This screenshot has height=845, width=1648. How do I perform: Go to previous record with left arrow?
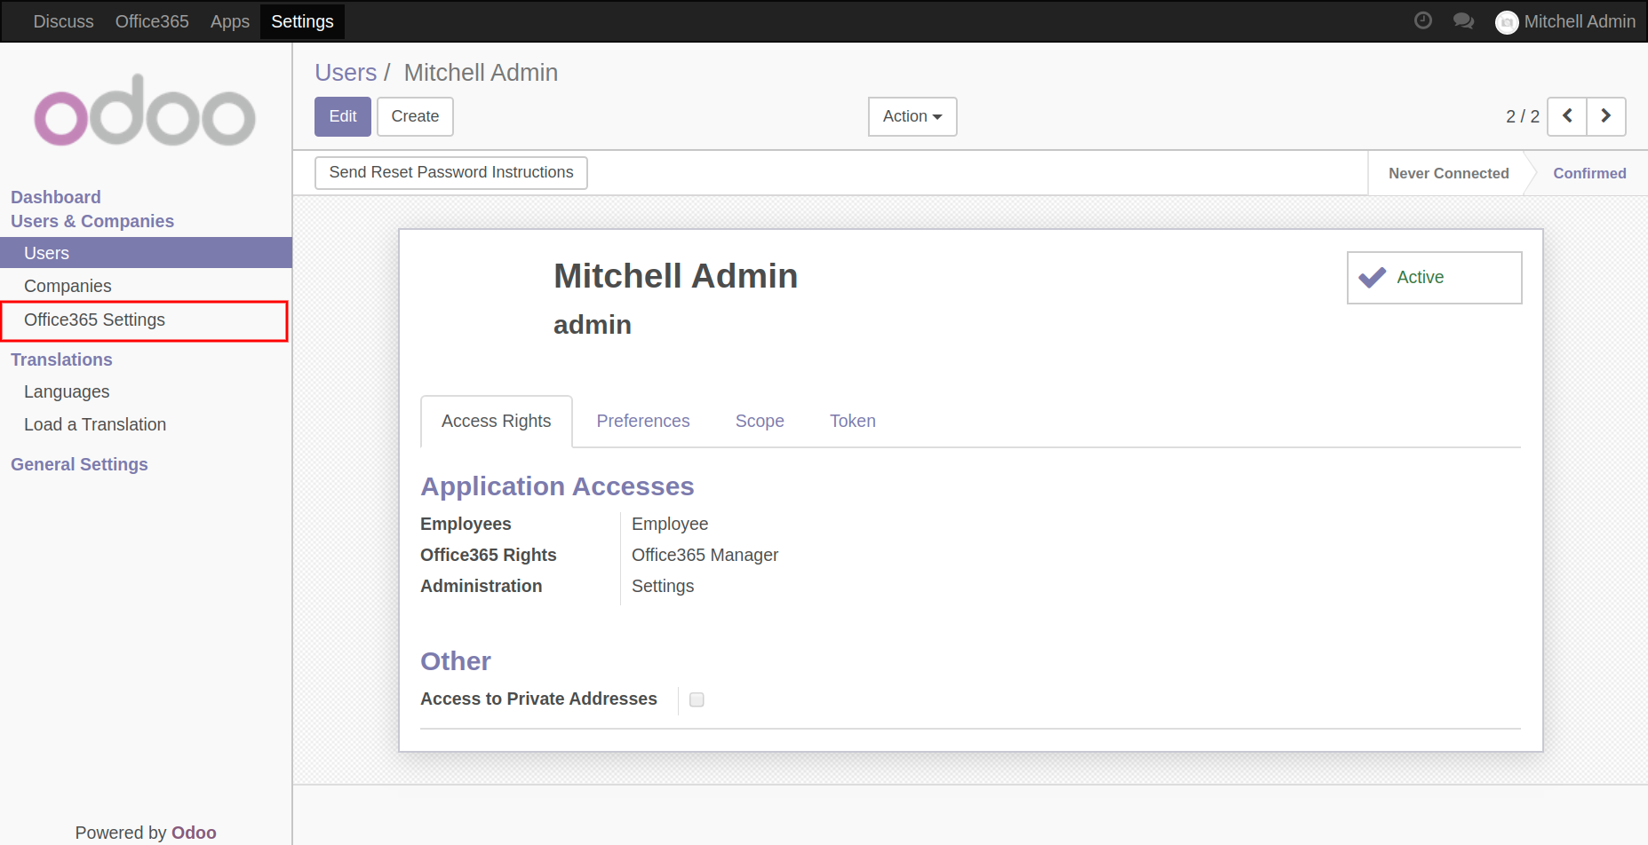1567,116
